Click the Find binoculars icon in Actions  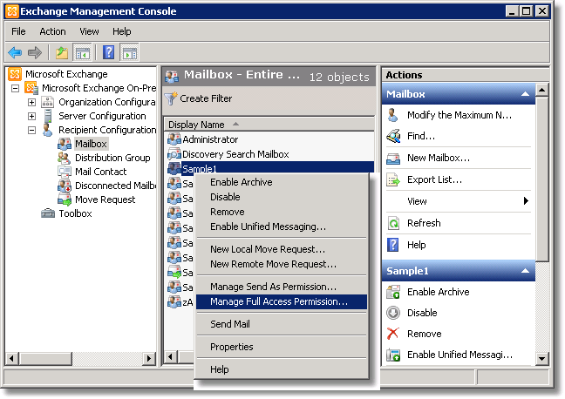point(393,136)
